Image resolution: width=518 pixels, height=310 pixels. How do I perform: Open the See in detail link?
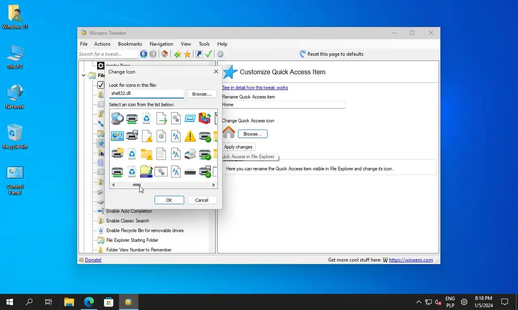(255, 88)
